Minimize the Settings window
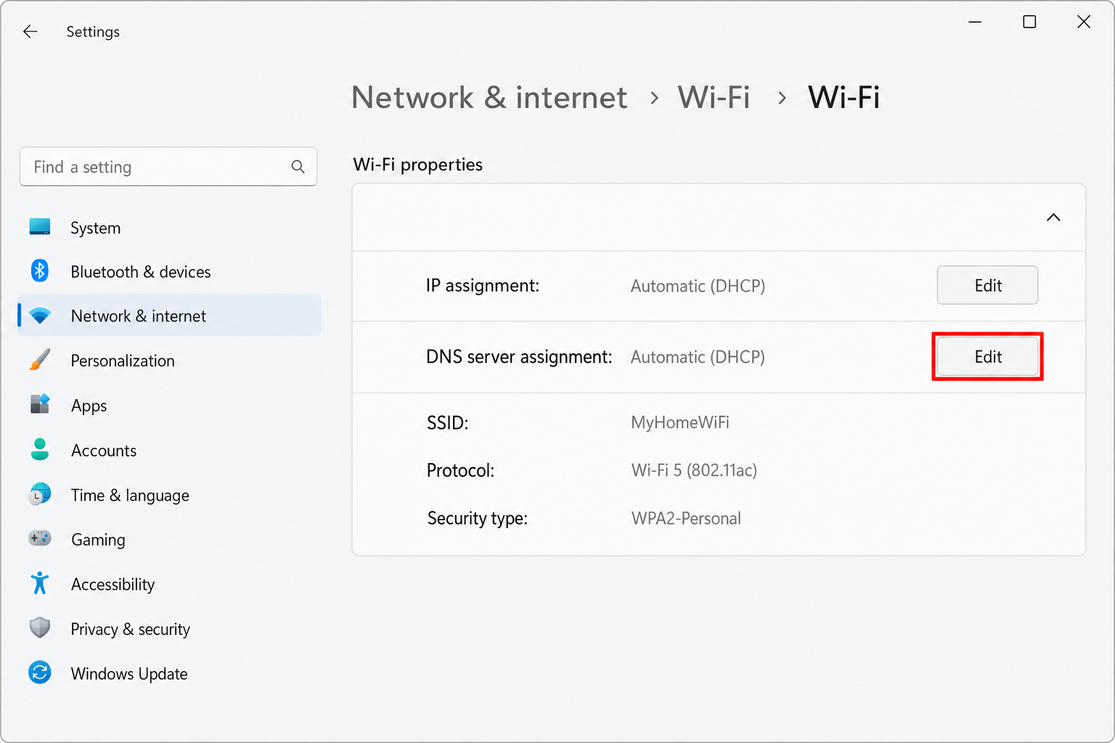1115x743 pixels. pos(975,22)
